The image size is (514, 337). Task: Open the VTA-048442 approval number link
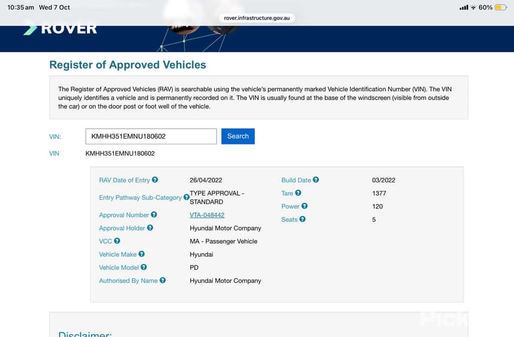pyautogui.click(x=207, y=215)
